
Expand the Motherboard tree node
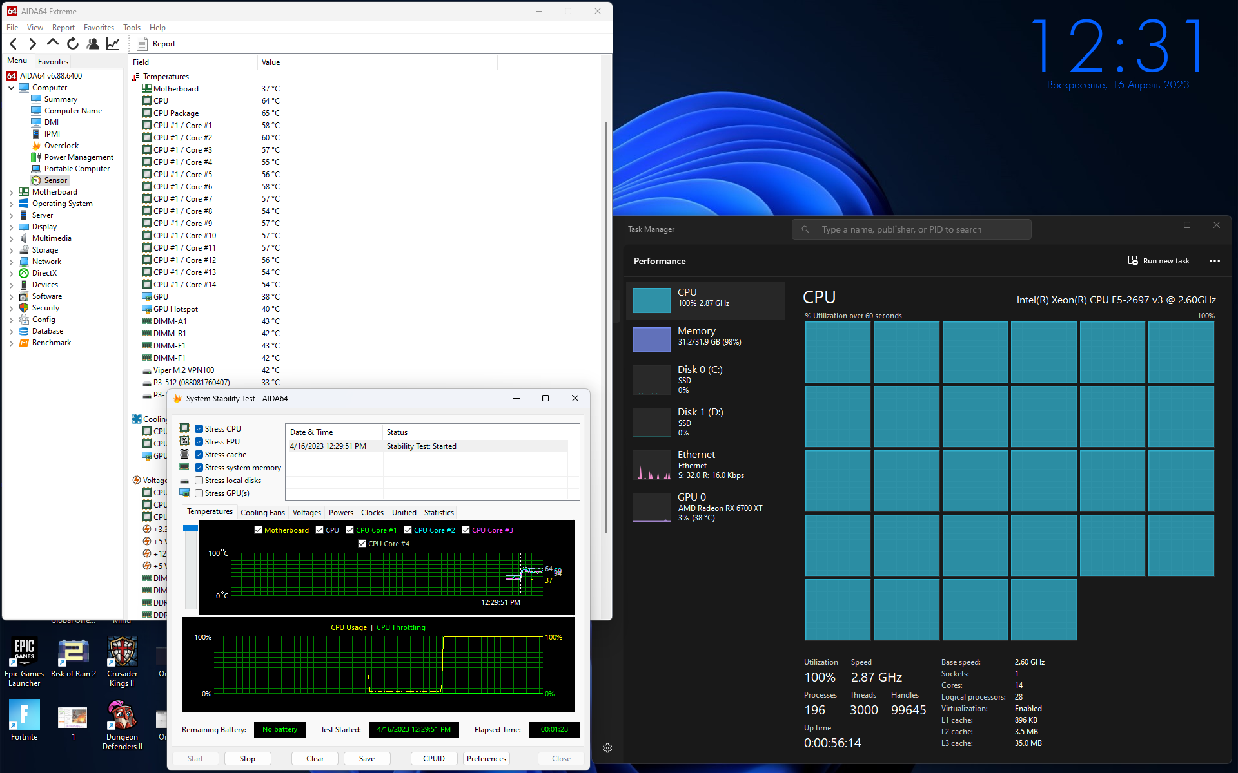click(x=11, y=192)
